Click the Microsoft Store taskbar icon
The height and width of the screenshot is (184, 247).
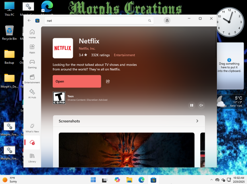[x=153, y=180]
